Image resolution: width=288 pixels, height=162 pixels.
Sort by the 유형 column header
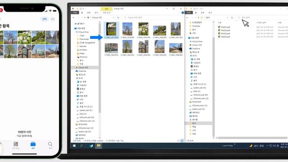[x=279, y=22]
